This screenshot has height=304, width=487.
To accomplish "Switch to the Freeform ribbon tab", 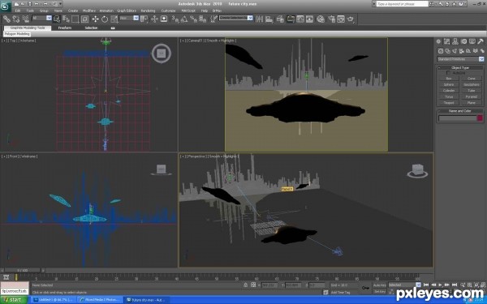I will [x=65, y=28].
